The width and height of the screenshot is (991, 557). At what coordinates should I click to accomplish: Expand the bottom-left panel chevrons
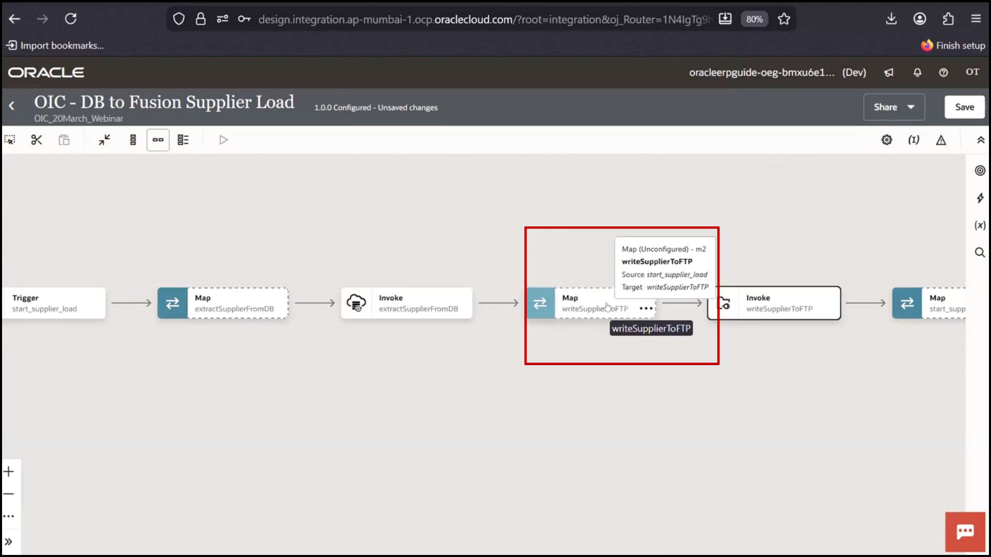pos(9,542)
